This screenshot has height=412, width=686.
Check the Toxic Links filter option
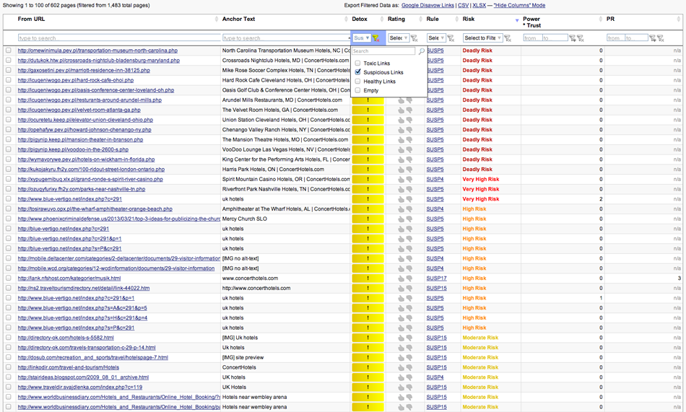tap(357, 63)
